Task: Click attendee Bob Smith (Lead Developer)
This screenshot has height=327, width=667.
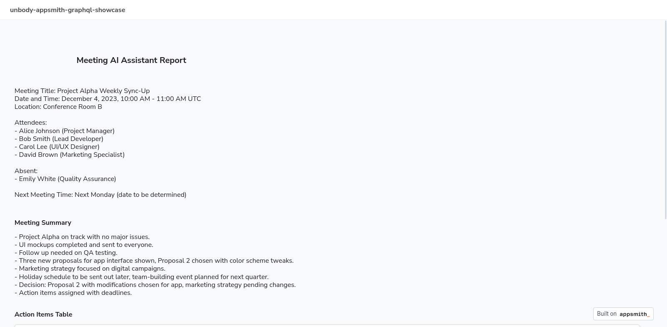Action: click(x=59, y=139)
